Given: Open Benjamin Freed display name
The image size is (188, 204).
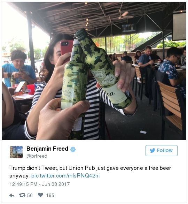Looking at the screenshot, I should [x=47, y=149].
